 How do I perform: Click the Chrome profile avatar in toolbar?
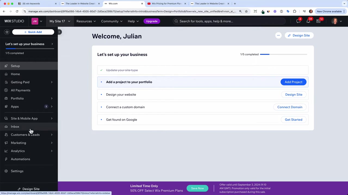[x=311, y=11]
